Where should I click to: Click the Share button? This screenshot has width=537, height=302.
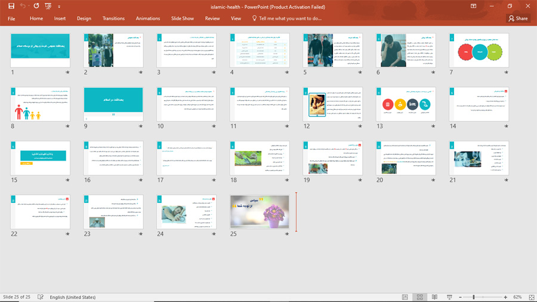(518, 19)
